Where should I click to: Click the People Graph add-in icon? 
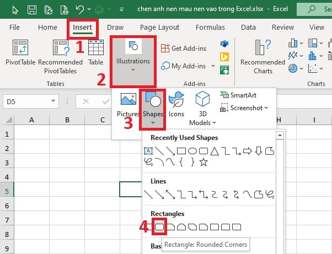pyautogui.click(x=224, y=70)
